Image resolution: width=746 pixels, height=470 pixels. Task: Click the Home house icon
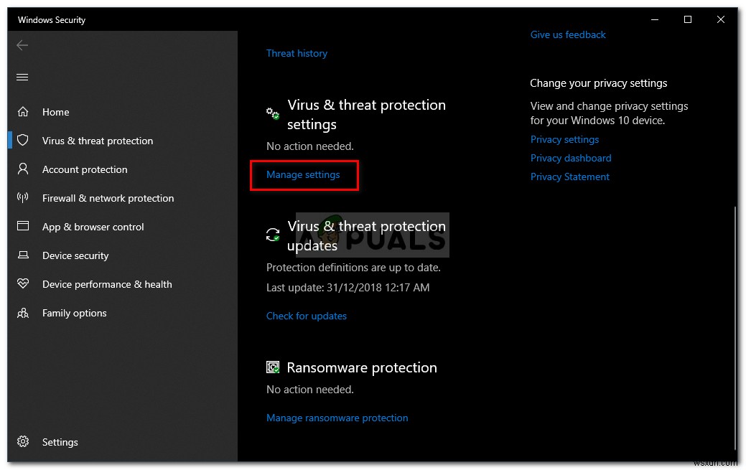click(23, 112)
